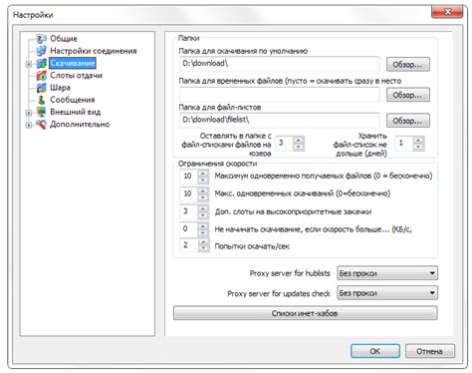Expand the Скачивание tree node

[x=29, y=64]
